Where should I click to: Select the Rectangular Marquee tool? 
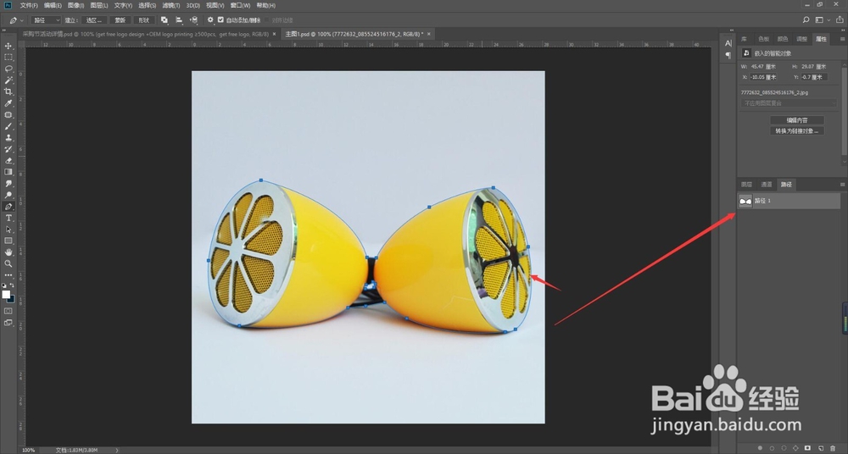[8, 58]
